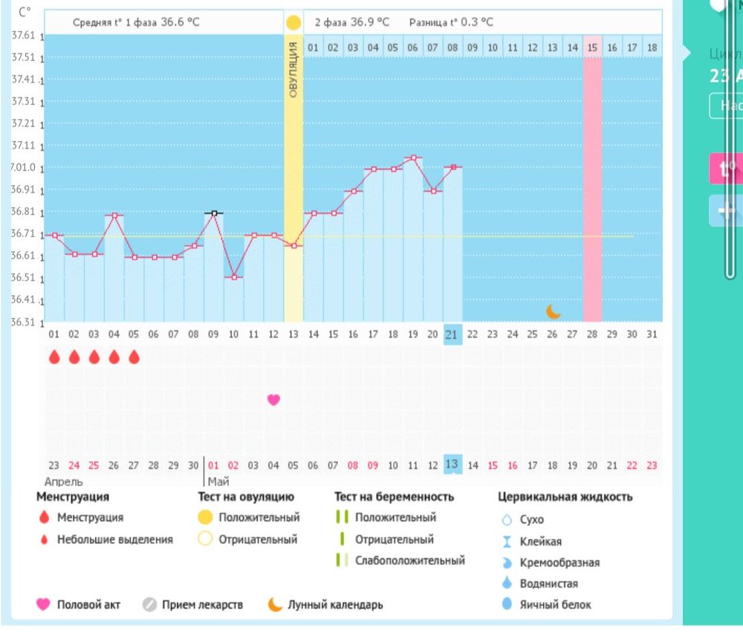Viewport: 743px width, 634px height.
Task: Click the moon calendar icon on day 26
Action: [x=553, y=311]
